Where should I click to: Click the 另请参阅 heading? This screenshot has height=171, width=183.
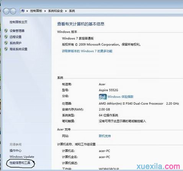16,144
